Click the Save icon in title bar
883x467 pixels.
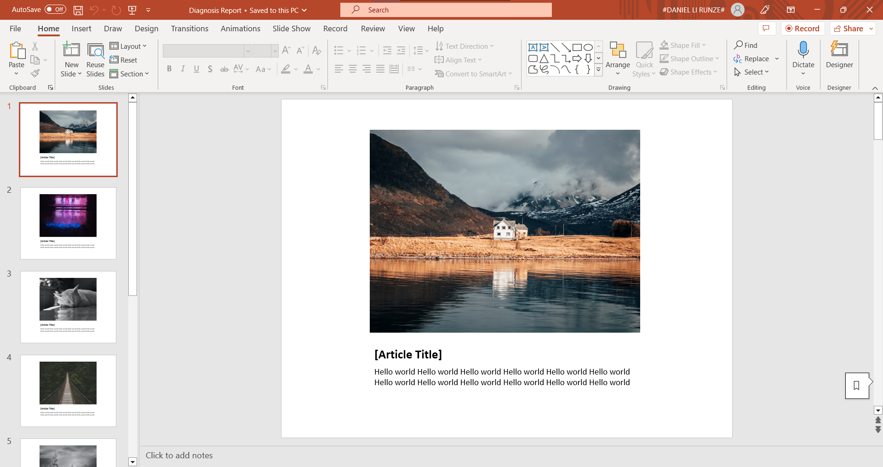pos(78,10)
